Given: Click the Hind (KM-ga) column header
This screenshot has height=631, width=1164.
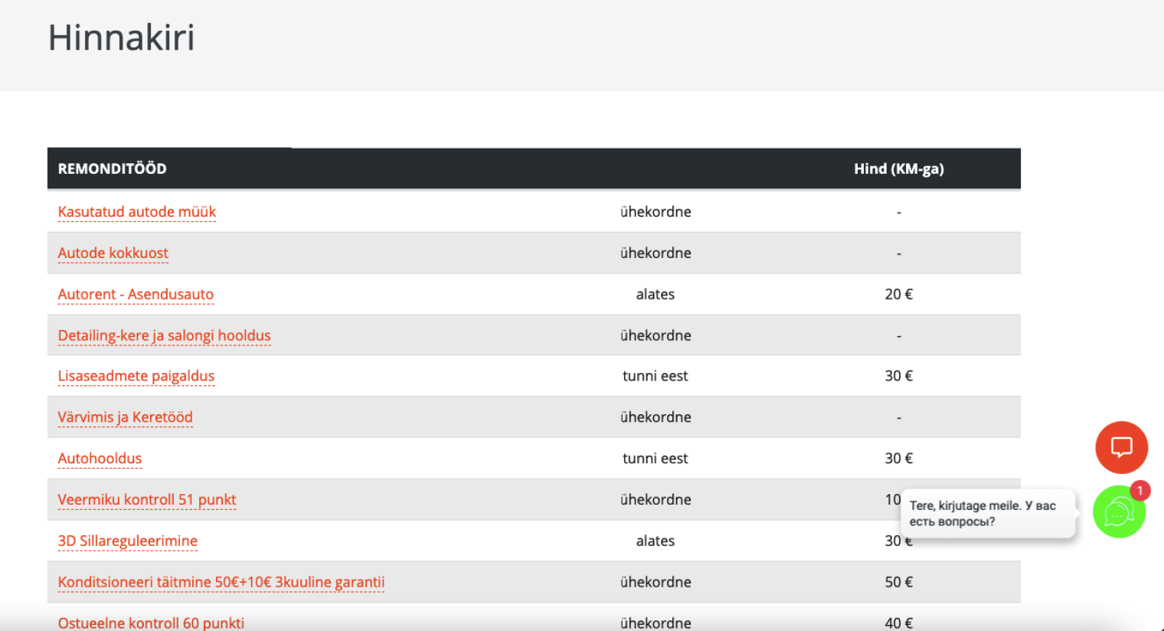Looking at the screenshot, I should click(899, 168).
